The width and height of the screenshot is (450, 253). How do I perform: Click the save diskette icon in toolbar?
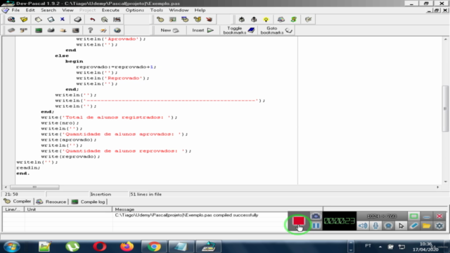tap(51, 20)
